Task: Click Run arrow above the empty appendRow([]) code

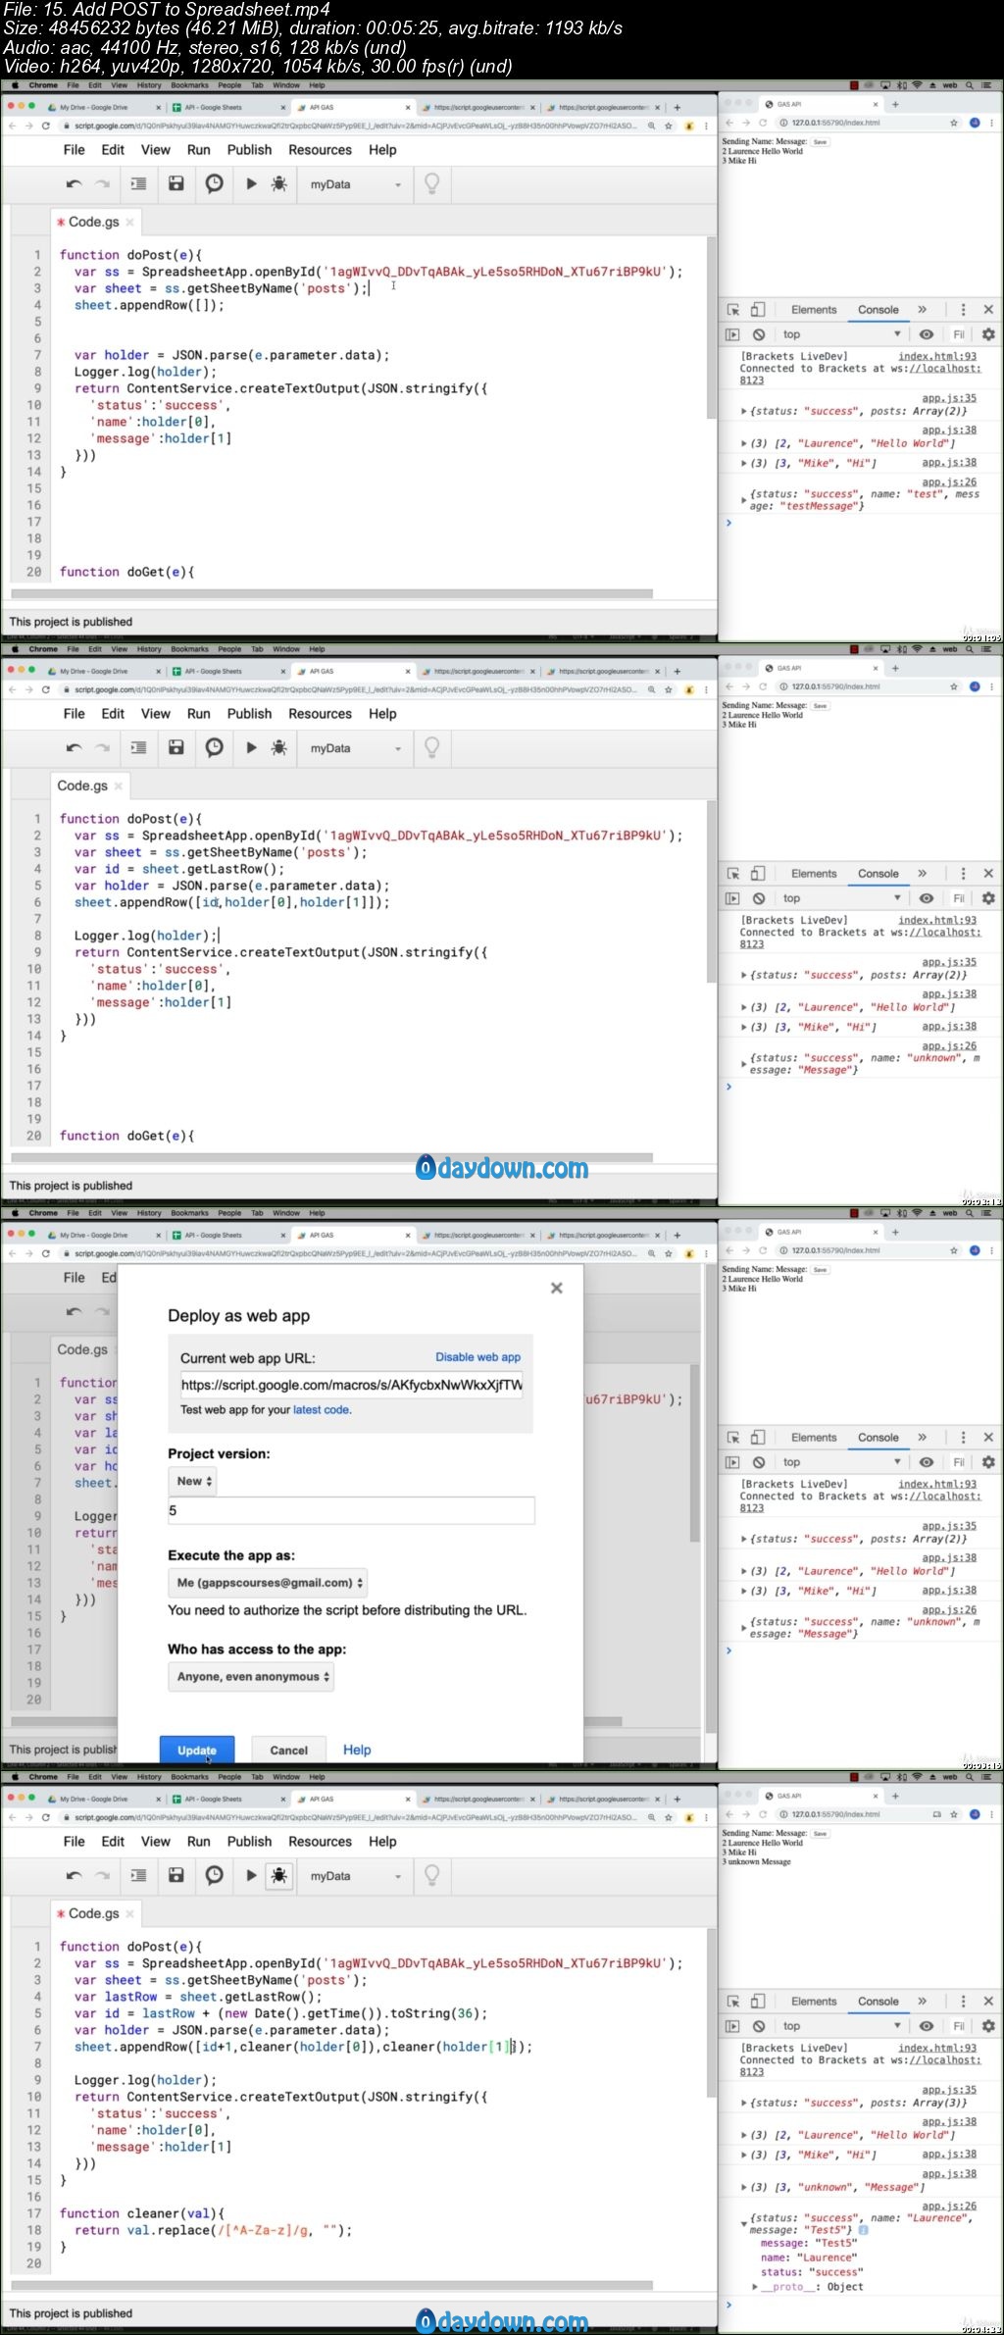Action: click(251, 183)
